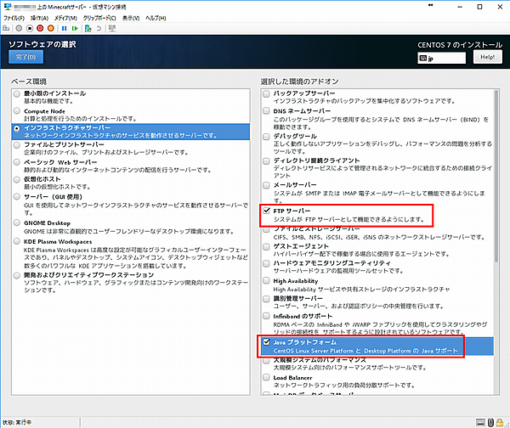Uncheck the FTP サーバー checkbox
The width and height of the screenshot is (510, 428).
click(x=268, y=210)
